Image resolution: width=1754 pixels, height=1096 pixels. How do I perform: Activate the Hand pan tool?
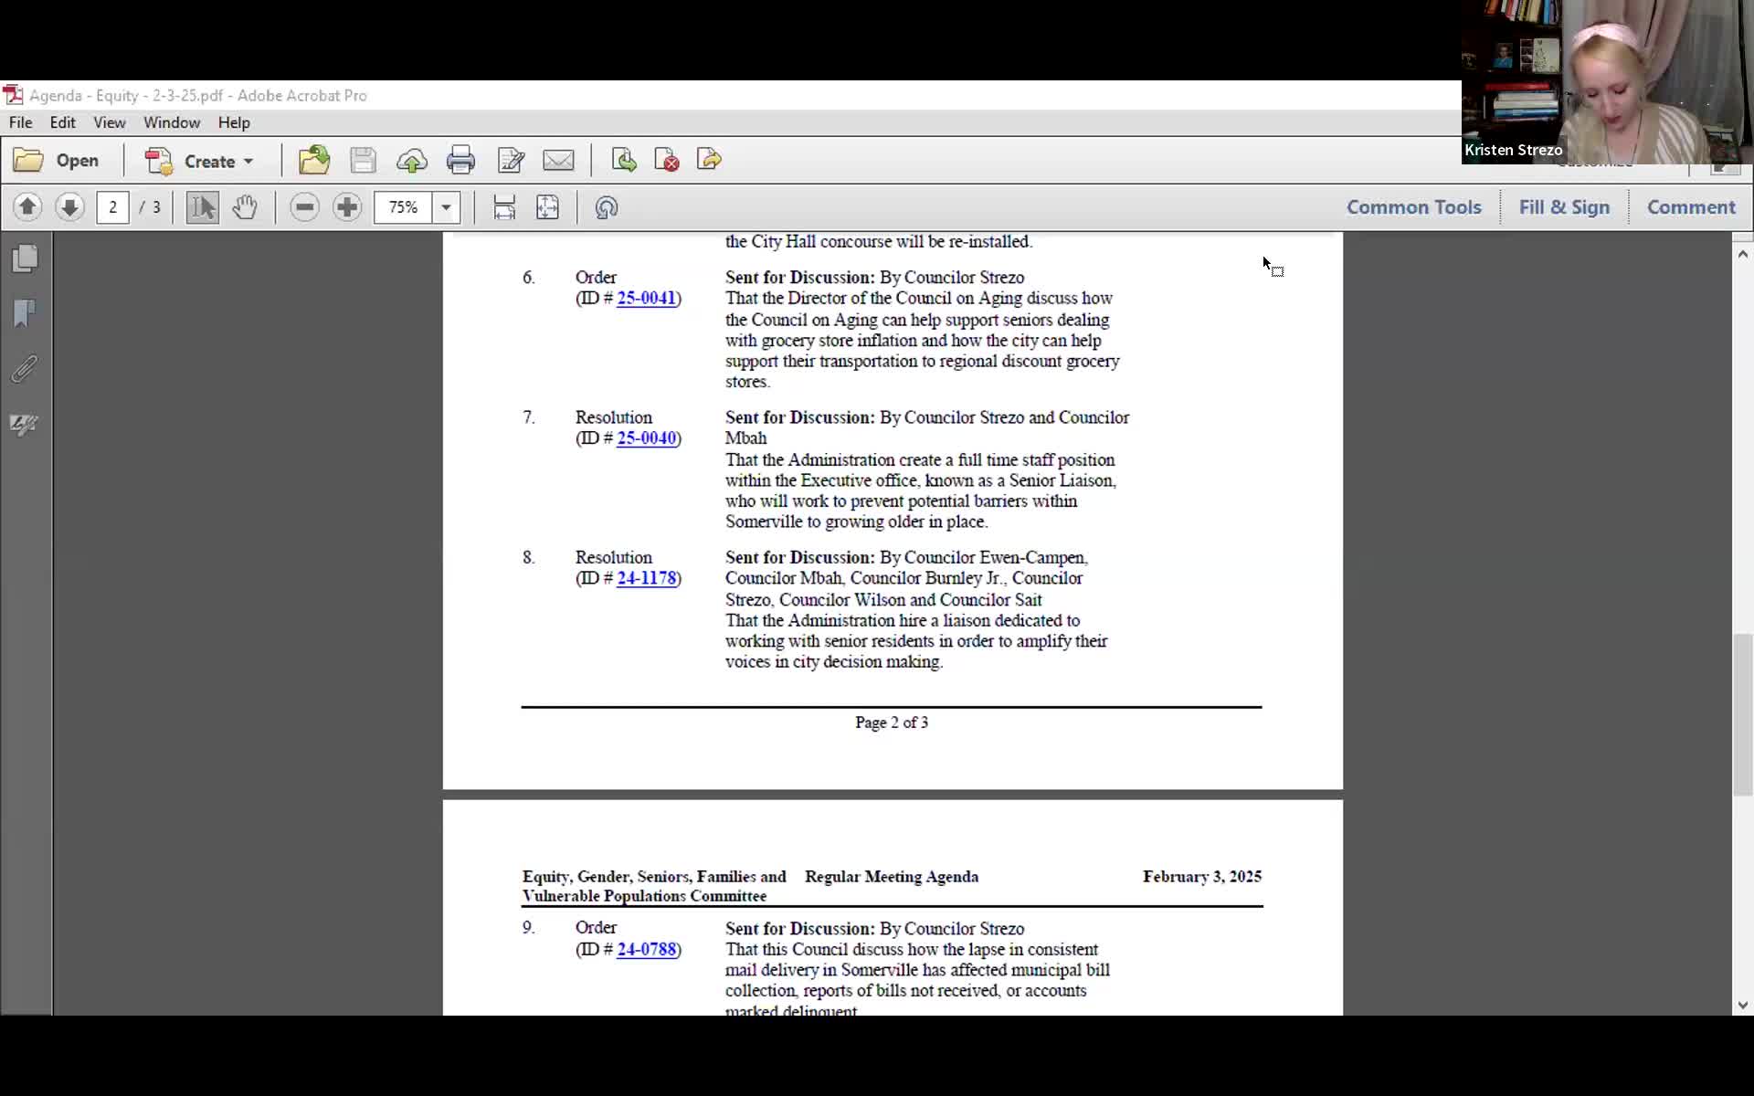click(245, 207)
